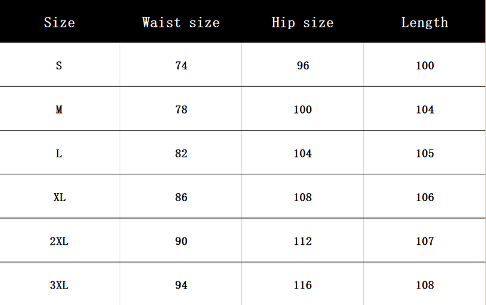The height and width of the screenshot is (305, 486).
Task: Select the 2XL size cell
Action: [x=59, y=241]
